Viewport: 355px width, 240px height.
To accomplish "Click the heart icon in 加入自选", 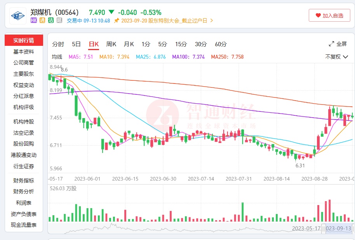I will [318, 16].
